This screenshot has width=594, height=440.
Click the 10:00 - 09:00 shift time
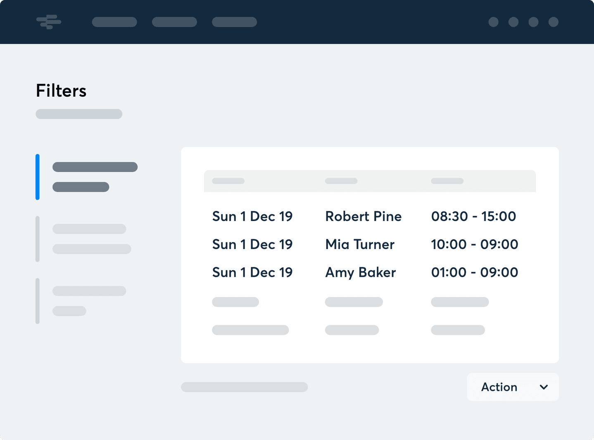(x=474, y=244)
